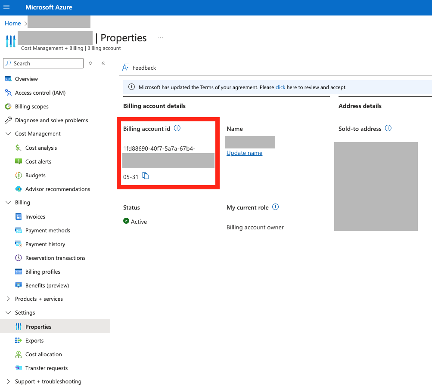The width and height of the screenshot is (432, 392).
Task: Click the Feedback person icon
Action: point(126,68)
